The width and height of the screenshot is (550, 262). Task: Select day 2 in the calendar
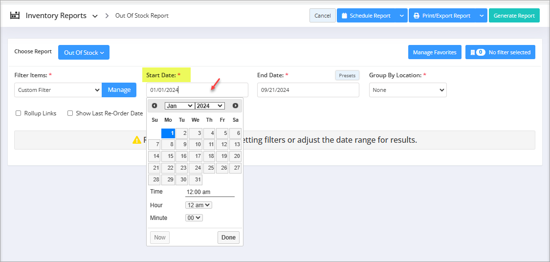(182, 133)
